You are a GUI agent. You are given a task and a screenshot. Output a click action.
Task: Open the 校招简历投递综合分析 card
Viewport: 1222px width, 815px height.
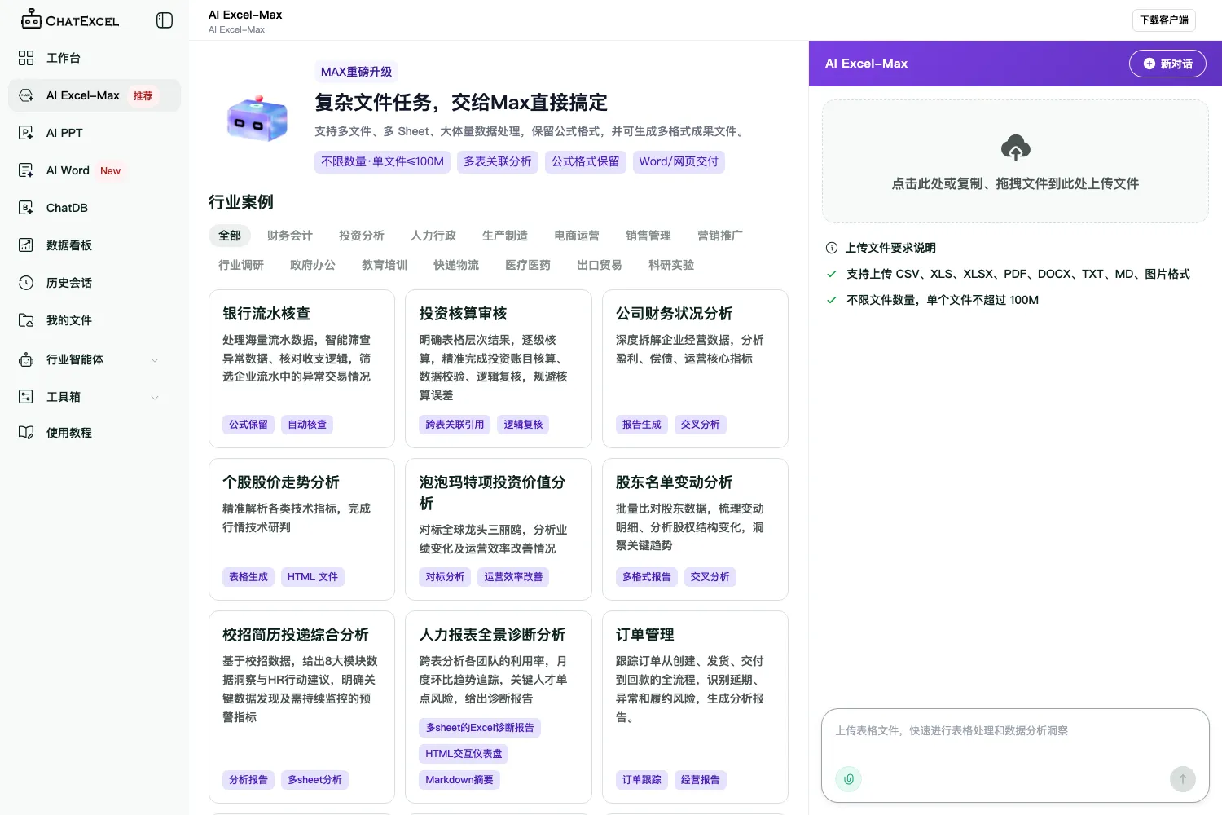click(x=301, y=707)
